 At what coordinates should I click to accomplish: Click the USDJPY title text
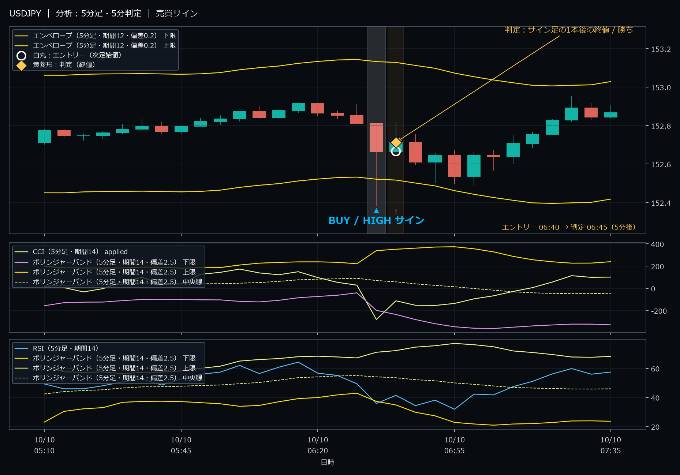[25, 14]
